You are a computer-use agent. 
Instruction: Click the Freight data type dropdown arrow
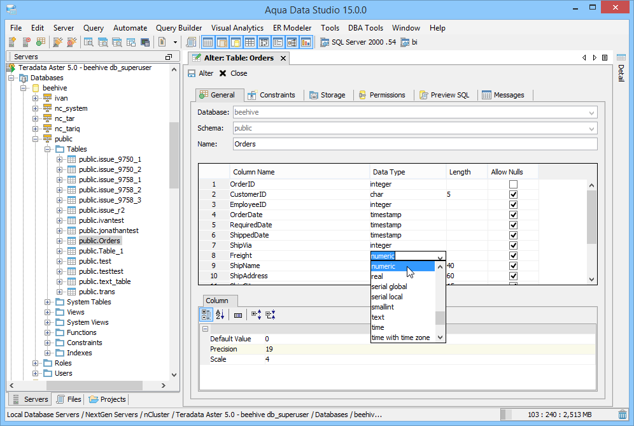440,257
